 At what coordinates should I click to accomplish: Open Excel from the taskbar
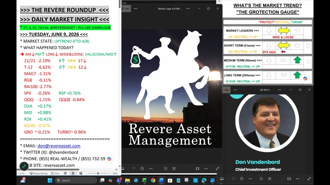click(x=144, y=180)
